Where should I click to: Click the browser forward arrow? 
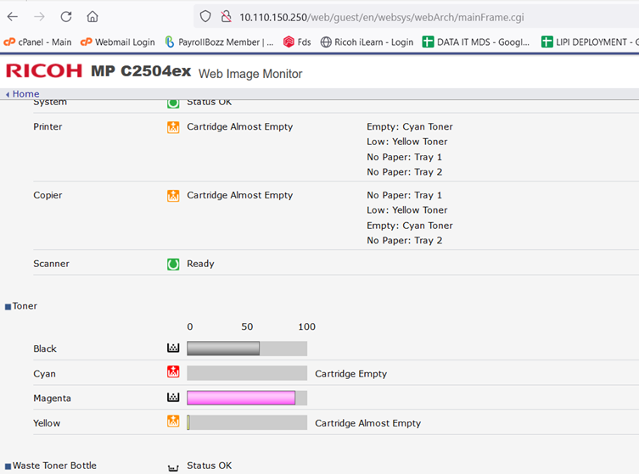point(39,17)
